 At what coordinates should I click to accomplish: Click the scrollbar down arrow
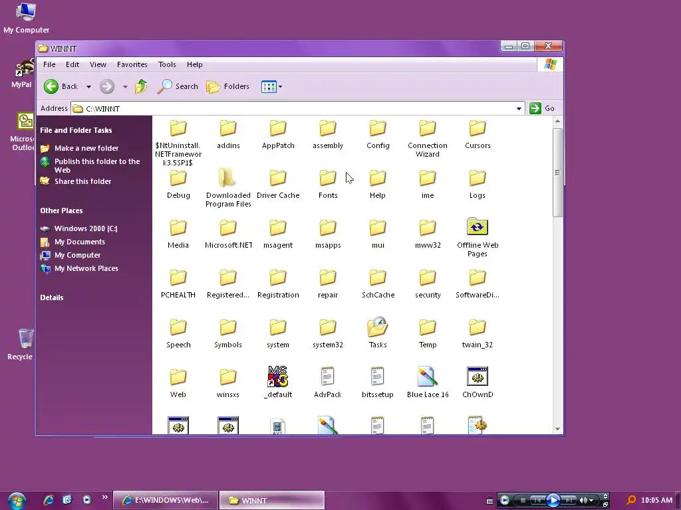pyautogui.click(x=558, y=429)
